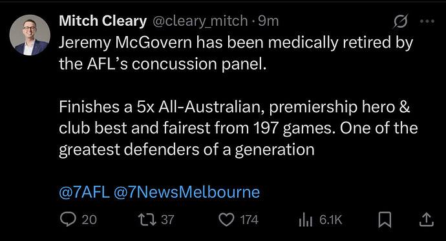
Task: Follow the @7AFL mention link
Action: pyautogui.click(x=84, y=192)
